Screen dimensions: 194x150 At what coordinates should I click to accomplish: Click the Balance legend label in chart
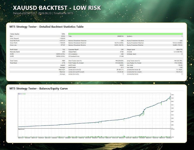(20, 94)
